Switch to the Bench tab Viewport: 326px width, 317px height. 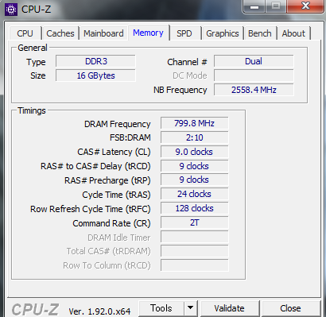click(x=260, y=33)
